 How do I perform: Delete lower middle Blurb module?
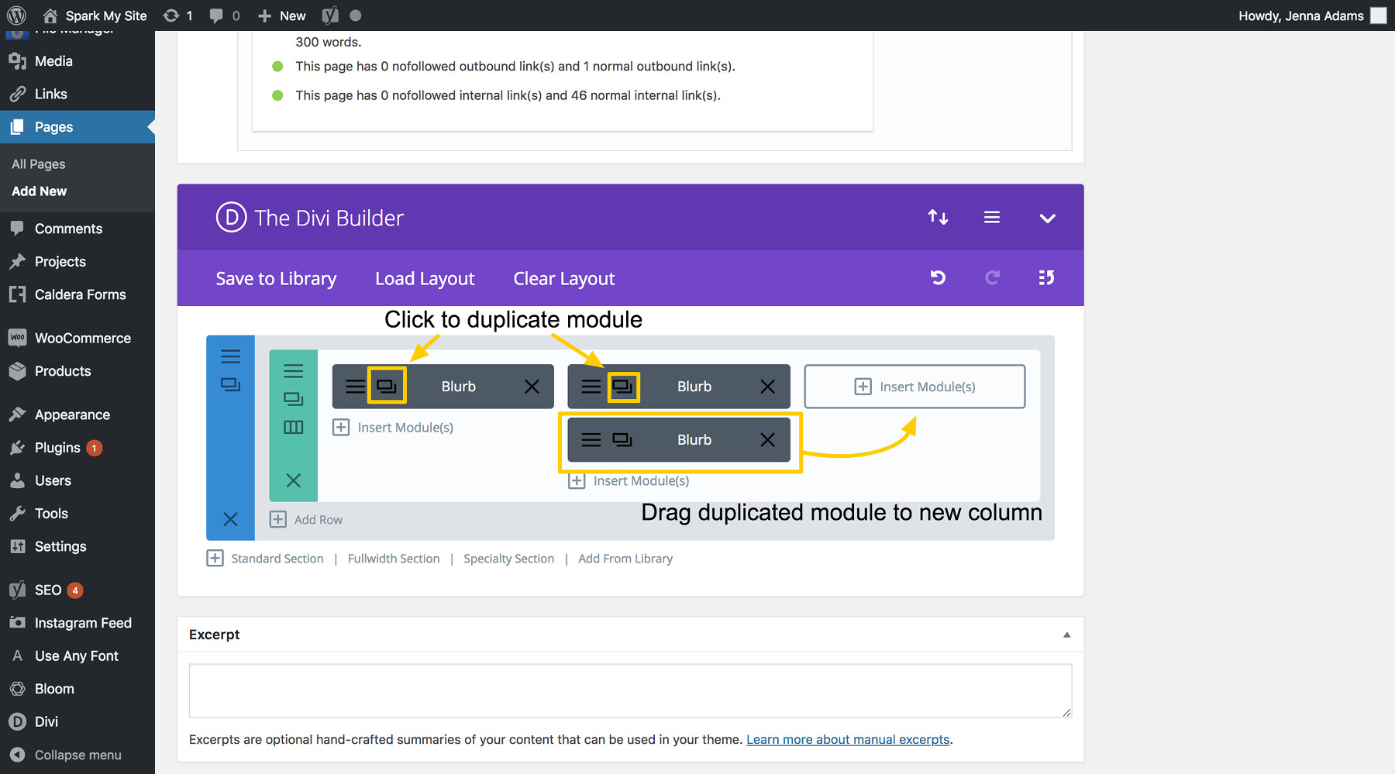767,440
